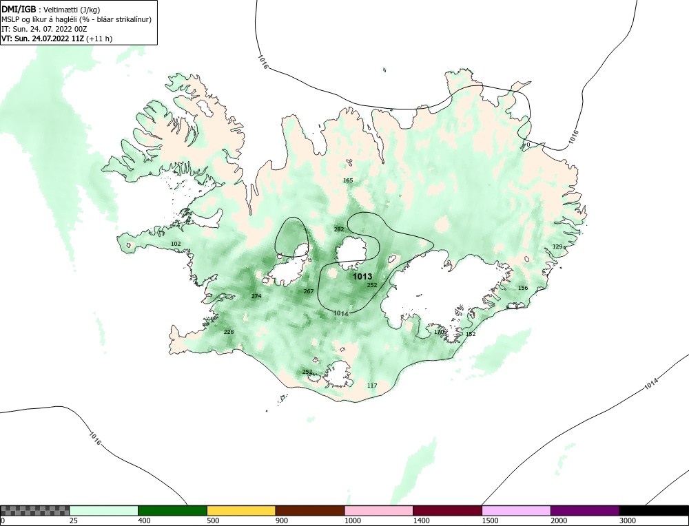This screenshot has width=689, height=526.
Task: Select the lavender 1500–2000 legend swatch
Action: point(516,511)
